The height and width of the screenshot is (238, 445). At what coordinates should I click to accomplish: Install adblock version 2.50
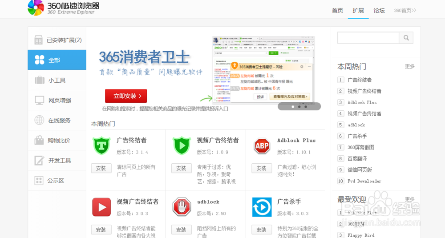tap(182, 230)
